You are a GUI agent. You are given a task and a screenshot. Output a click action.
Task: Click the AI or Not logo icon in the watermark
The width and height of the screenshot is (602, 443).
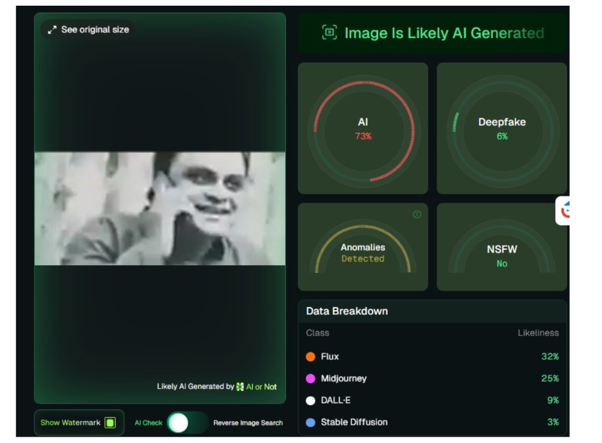[240, 387]
